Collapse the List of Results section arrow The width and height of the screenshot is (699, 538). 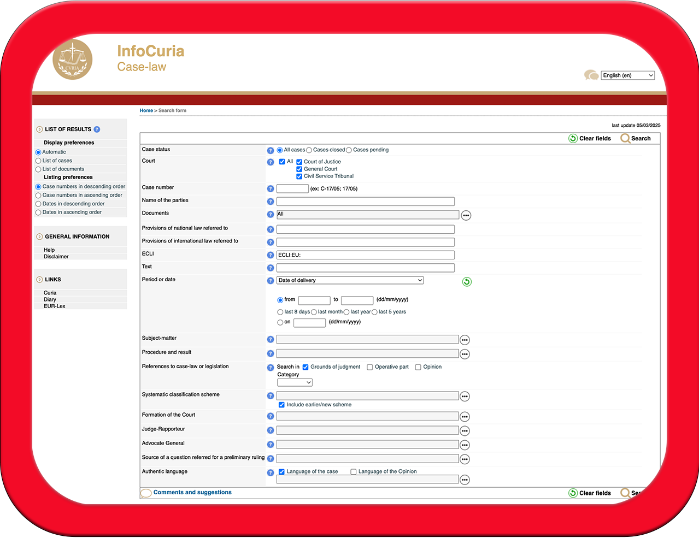[39, 129]
